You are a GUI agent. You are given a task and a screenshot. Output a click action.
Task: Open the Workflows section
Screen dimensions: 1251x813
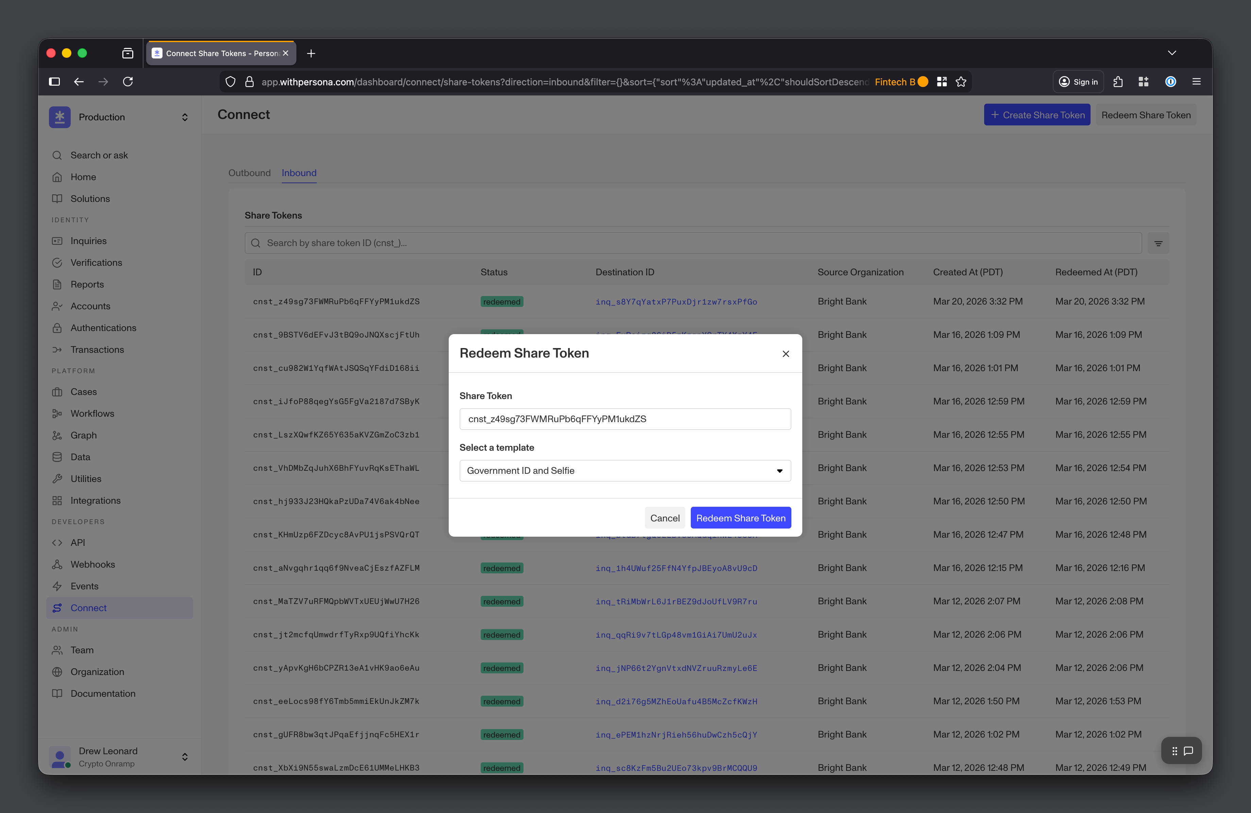click(x=92, y=414)
